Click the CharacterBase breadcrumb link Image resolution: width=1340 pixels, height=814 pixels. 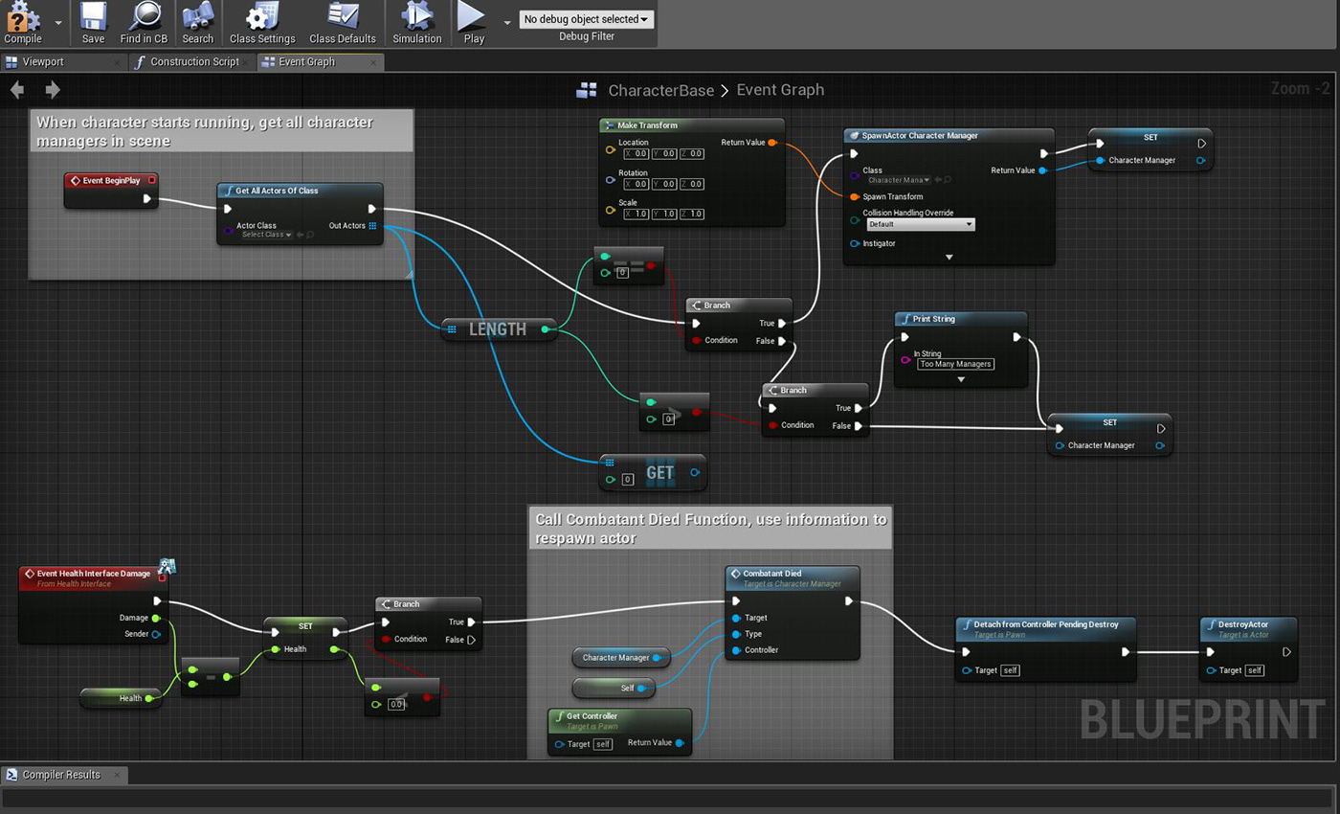660,90
